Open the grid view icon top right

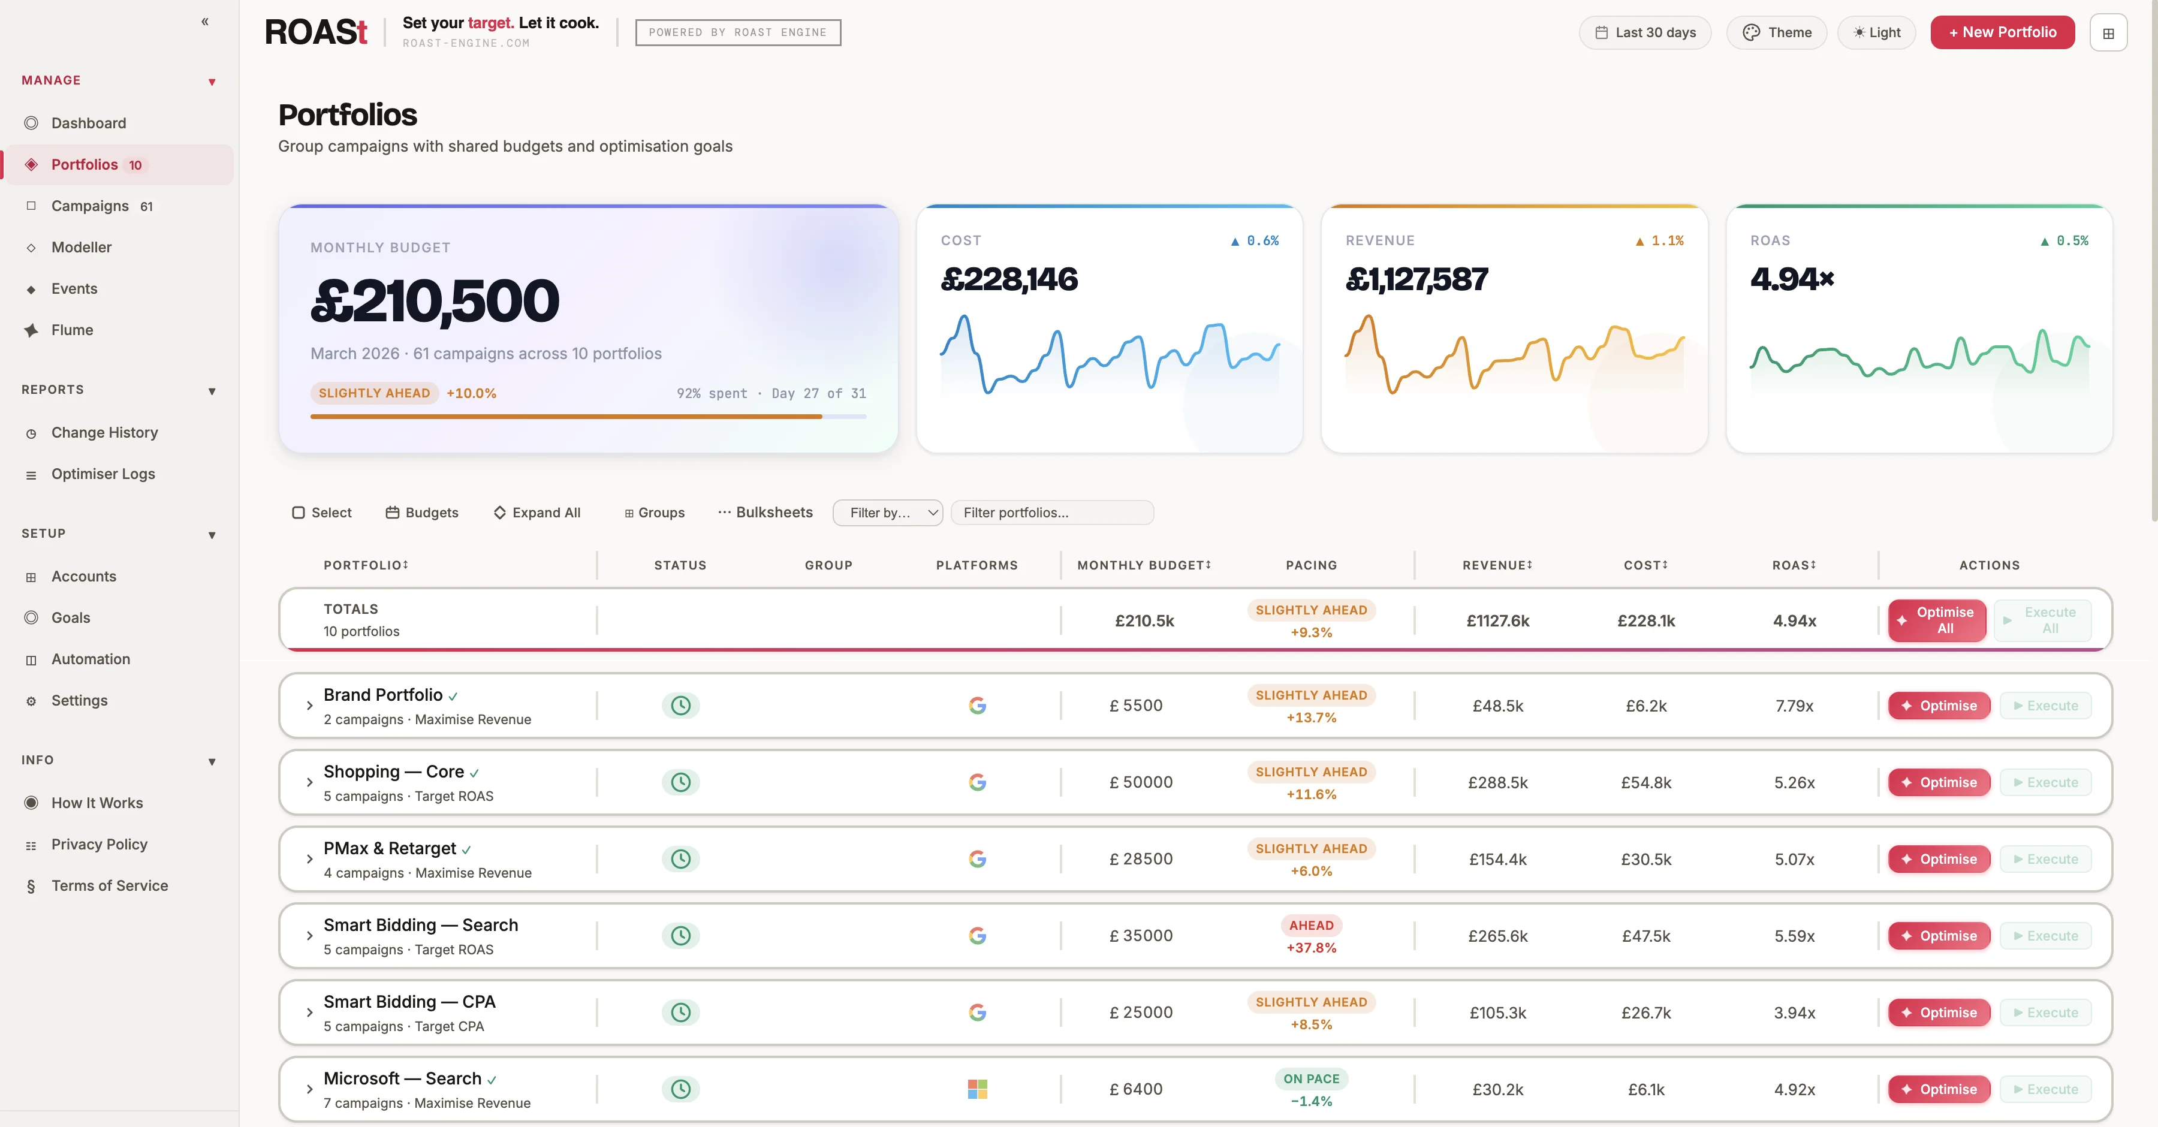tap(2110, 32)
